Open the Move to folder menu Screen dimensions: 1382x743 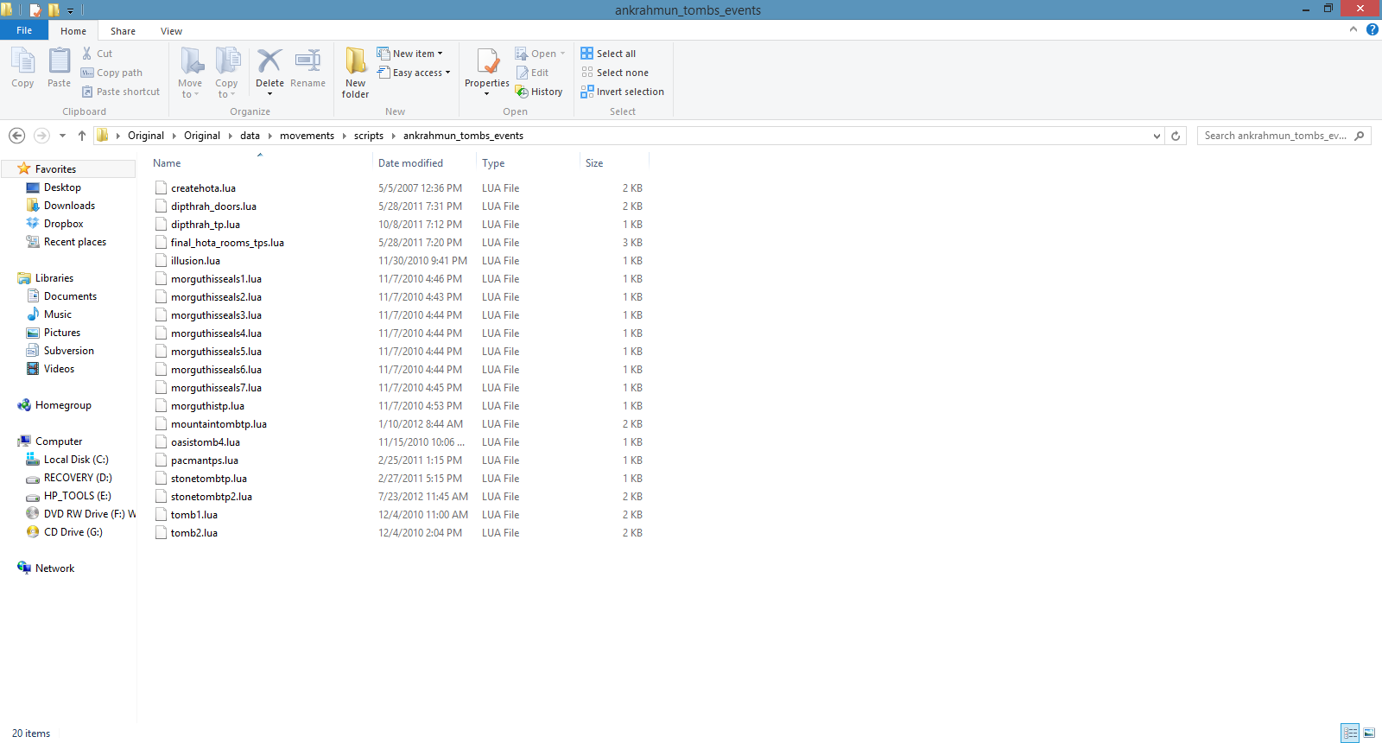pyautogui.click(x=190, y=73)
